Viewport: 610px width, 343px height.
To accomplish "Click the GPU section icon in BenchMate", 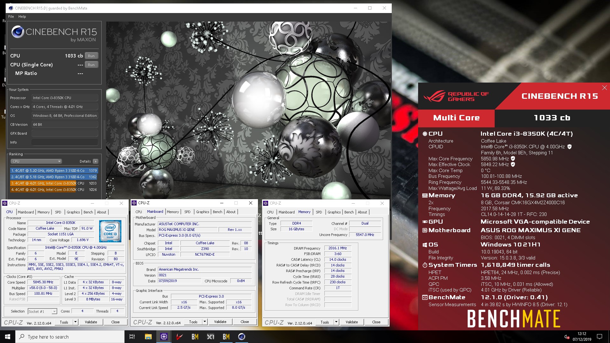I will tap(425, 222).
